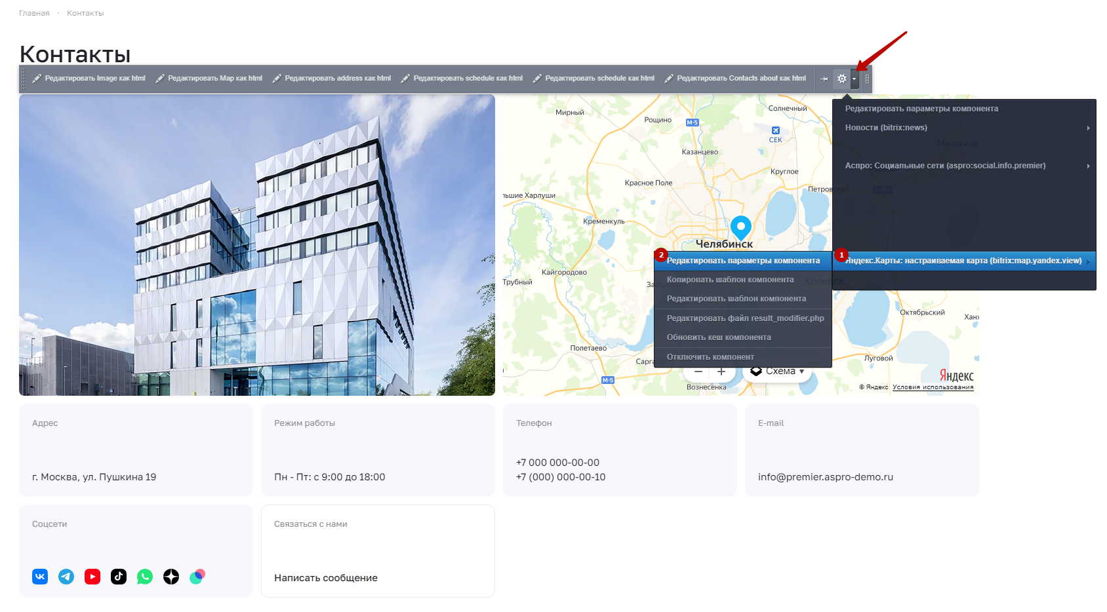
Task: Click the Октябрьский label on the map
Action: tap(923, 313)
